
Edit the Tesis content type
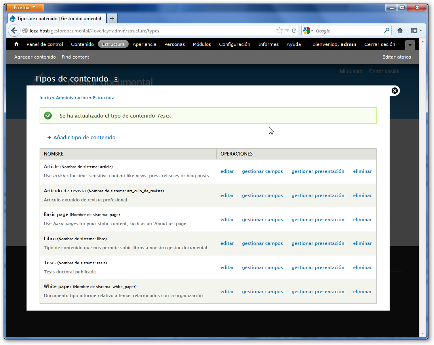click(227, 267)
